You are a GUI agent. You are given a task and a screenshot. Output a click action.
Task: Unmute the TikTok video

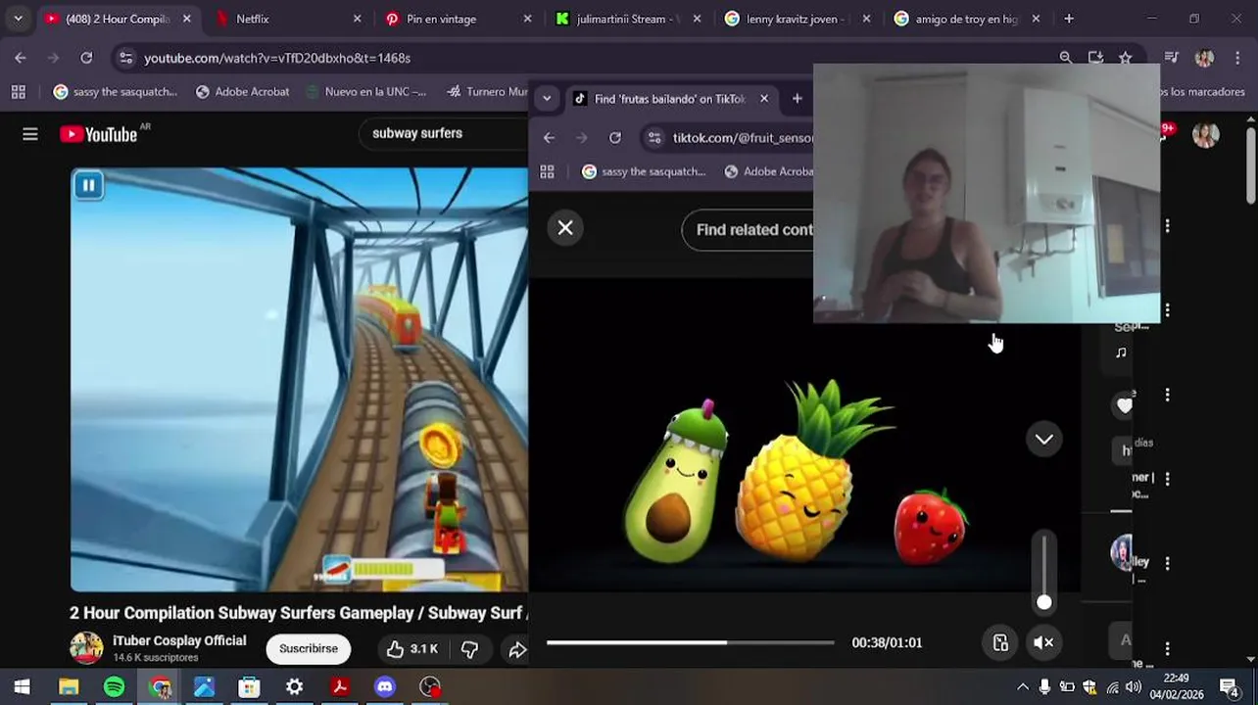click(1044, 643)
